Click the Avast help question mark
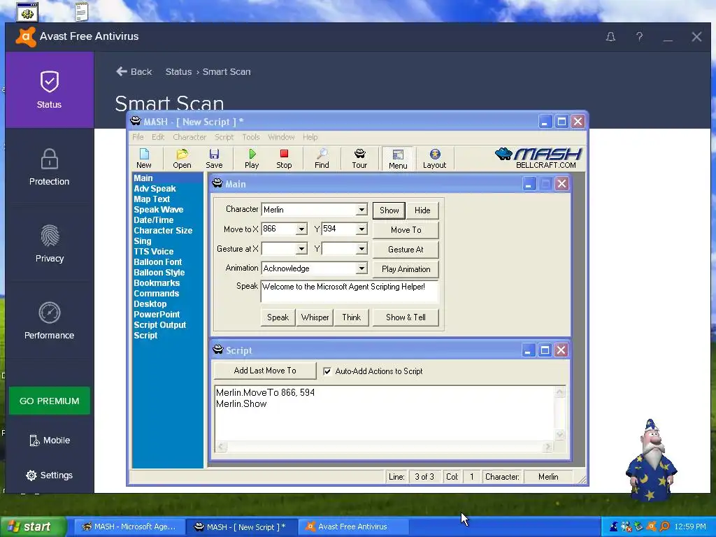This screenshot has height=537, width=716. pos(639,36)
